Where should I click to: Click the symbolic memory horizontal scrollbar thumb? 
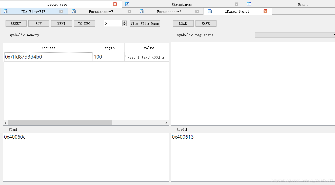point(60,123)
